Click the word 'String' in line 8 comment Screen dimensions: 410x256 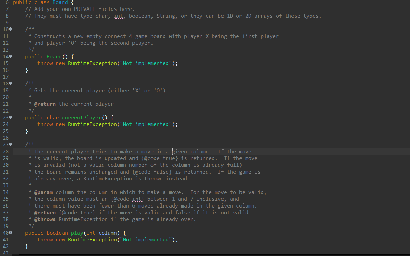click(x=166, y=16)
